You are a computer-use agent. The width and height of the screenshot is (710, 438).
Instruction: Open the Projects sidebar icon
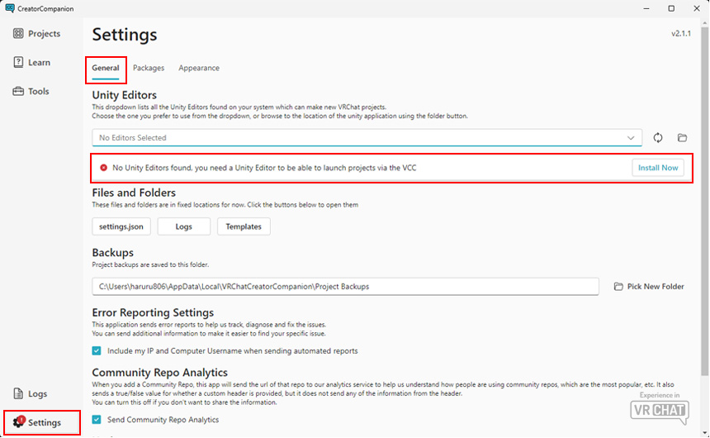pyautogui.click(x=18, y=34)
